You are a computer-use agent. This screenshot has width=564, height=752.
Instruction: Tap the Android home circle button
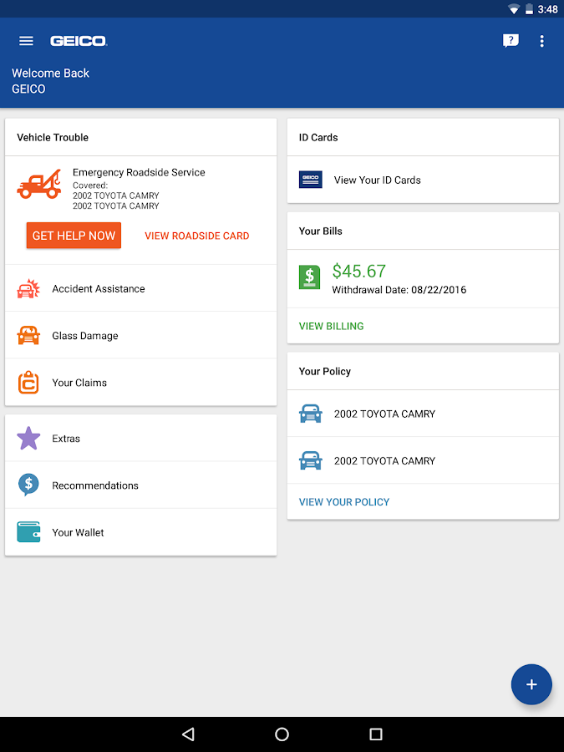pyautogui.click(x=282, y=734)
